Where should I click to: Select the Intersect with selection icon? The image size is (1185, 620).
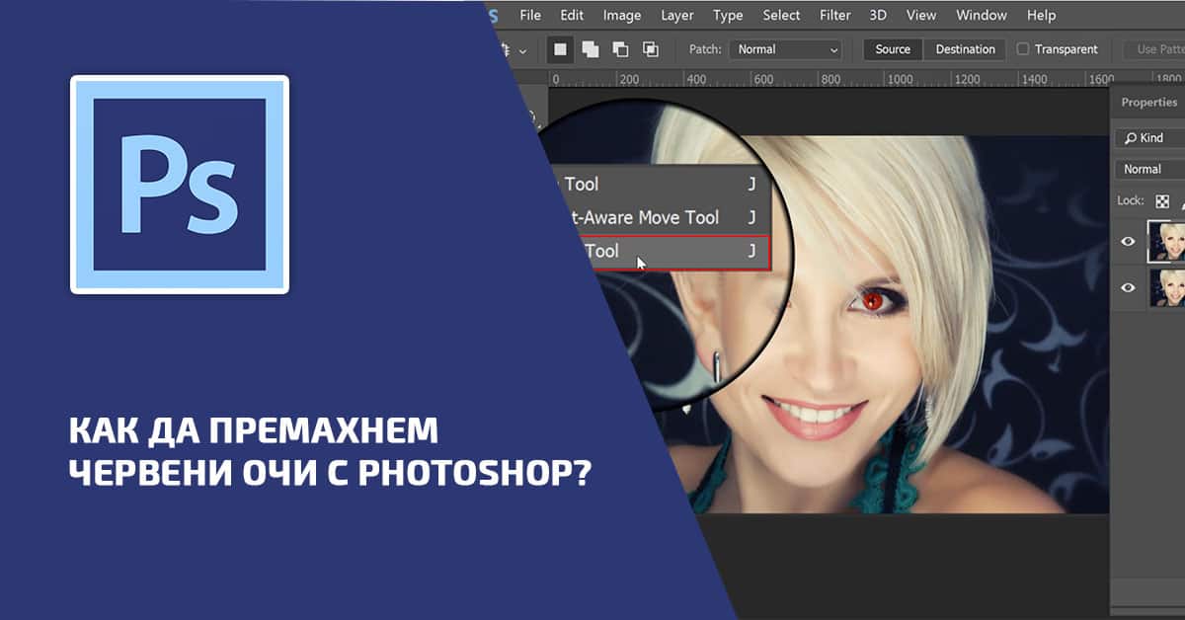(650, 49)
